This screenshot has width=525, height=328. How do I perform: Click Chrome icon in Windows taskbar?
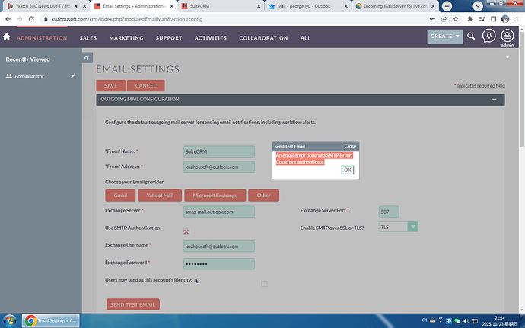31,320
